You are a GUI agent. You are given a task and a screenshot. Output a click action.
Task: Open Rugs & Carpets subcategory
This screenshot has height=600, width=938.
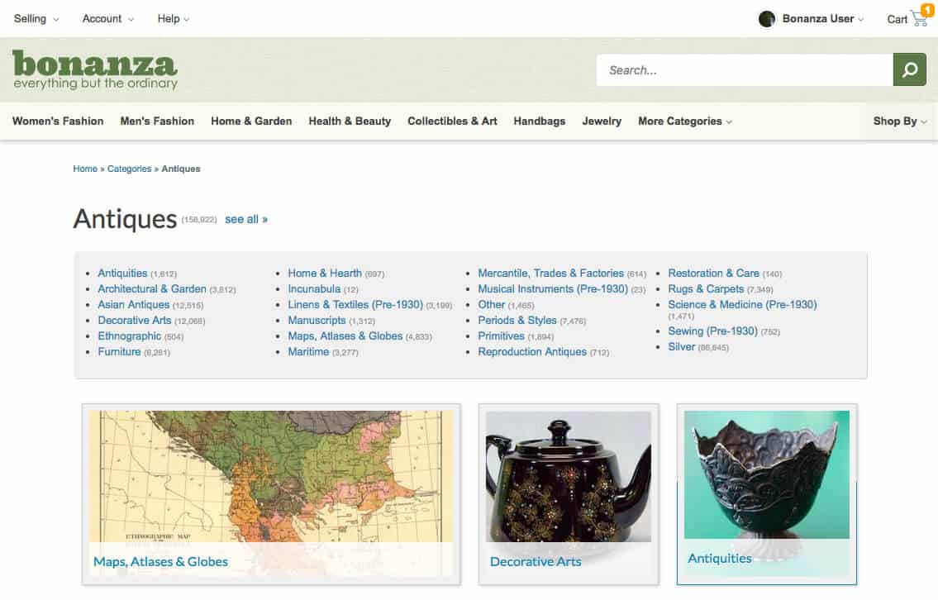pyautogui.click(x=706, y=288)
